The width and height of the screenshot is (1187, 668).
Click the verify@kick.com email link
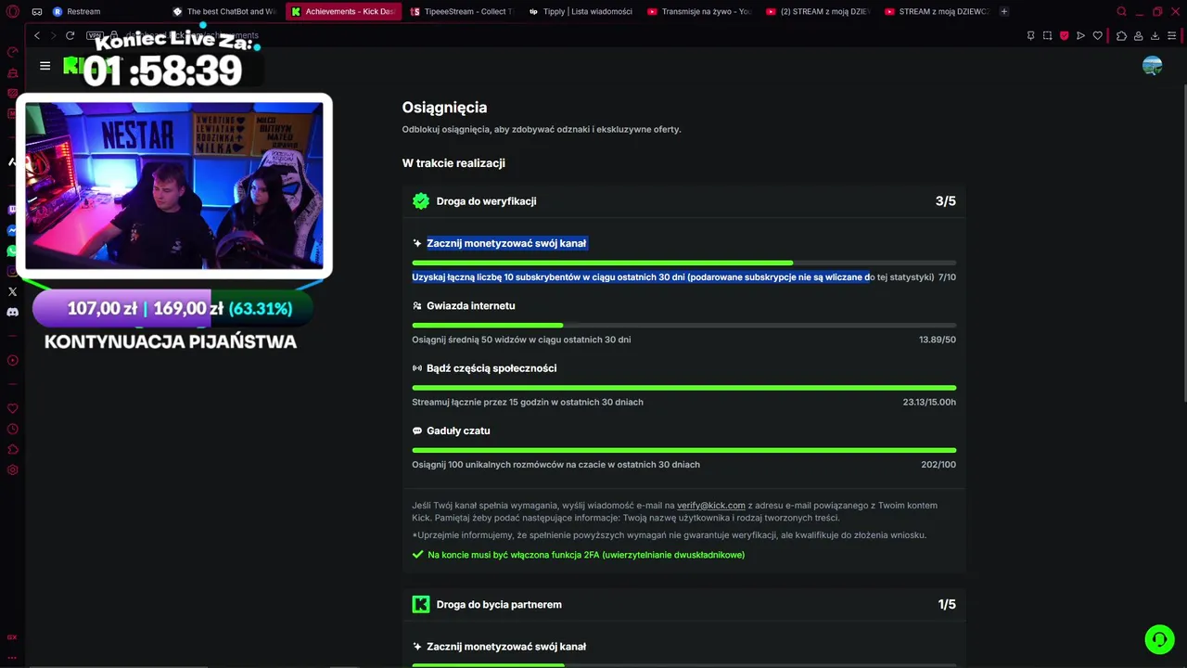pos(711,506)
